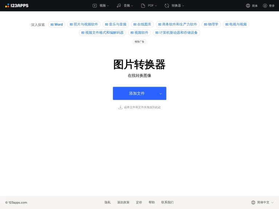This screenshot has width=279, height=209.
Task: Click the 定价 footer link
Action: tap(139, 202)
